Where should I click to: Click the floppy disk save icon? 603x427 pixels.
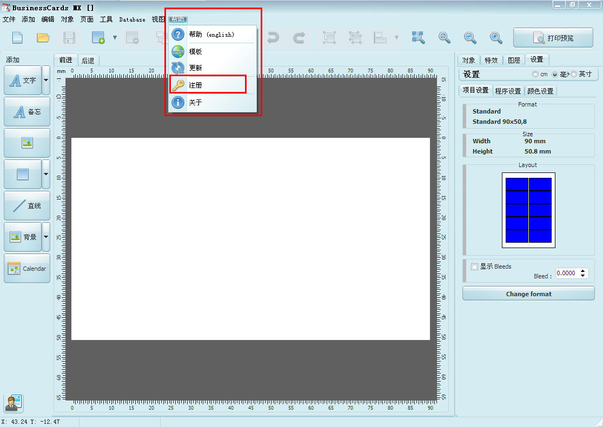[x=69, y=38]
